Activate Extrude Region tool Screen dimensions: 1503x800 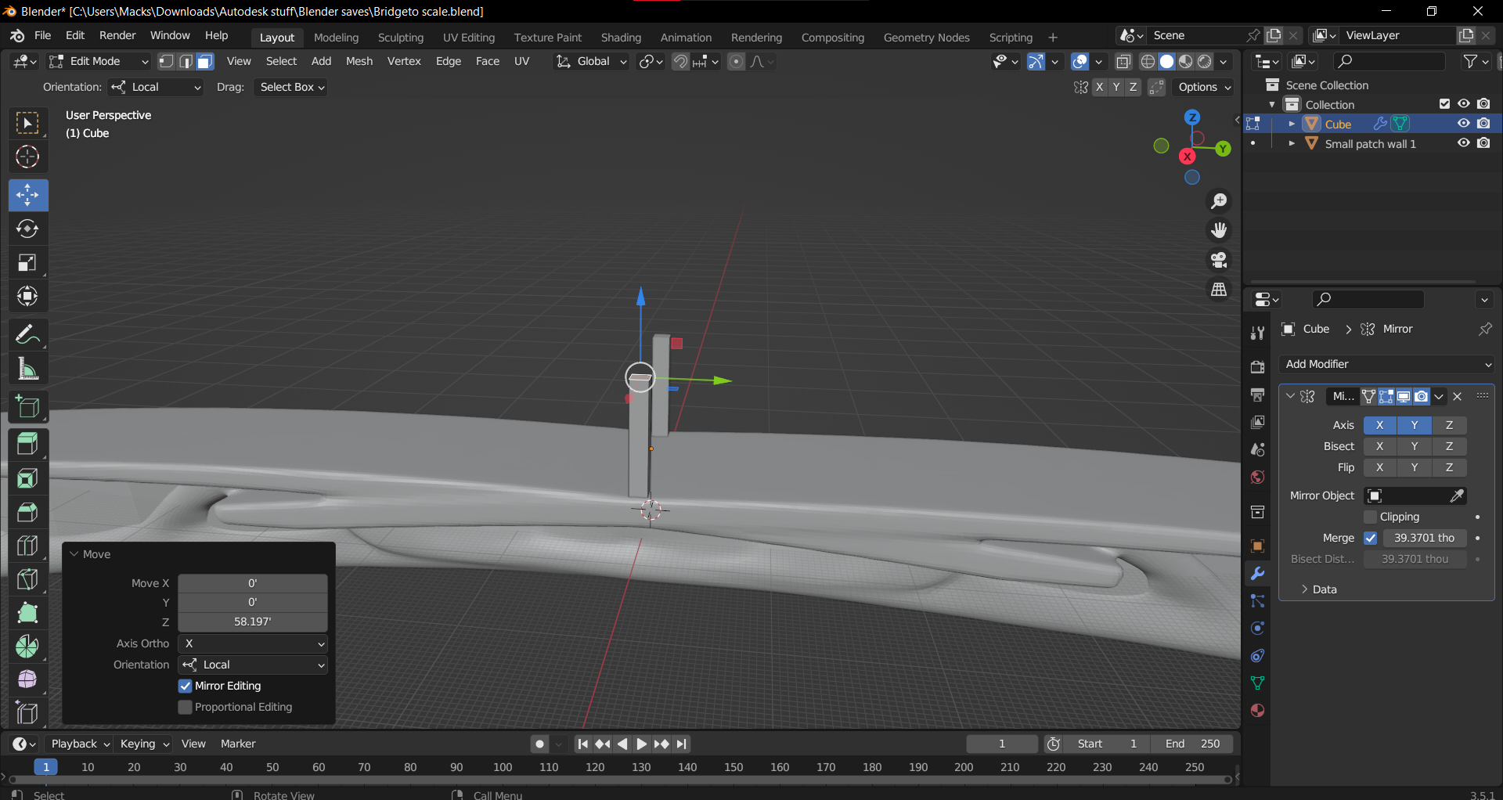(27, 444)
